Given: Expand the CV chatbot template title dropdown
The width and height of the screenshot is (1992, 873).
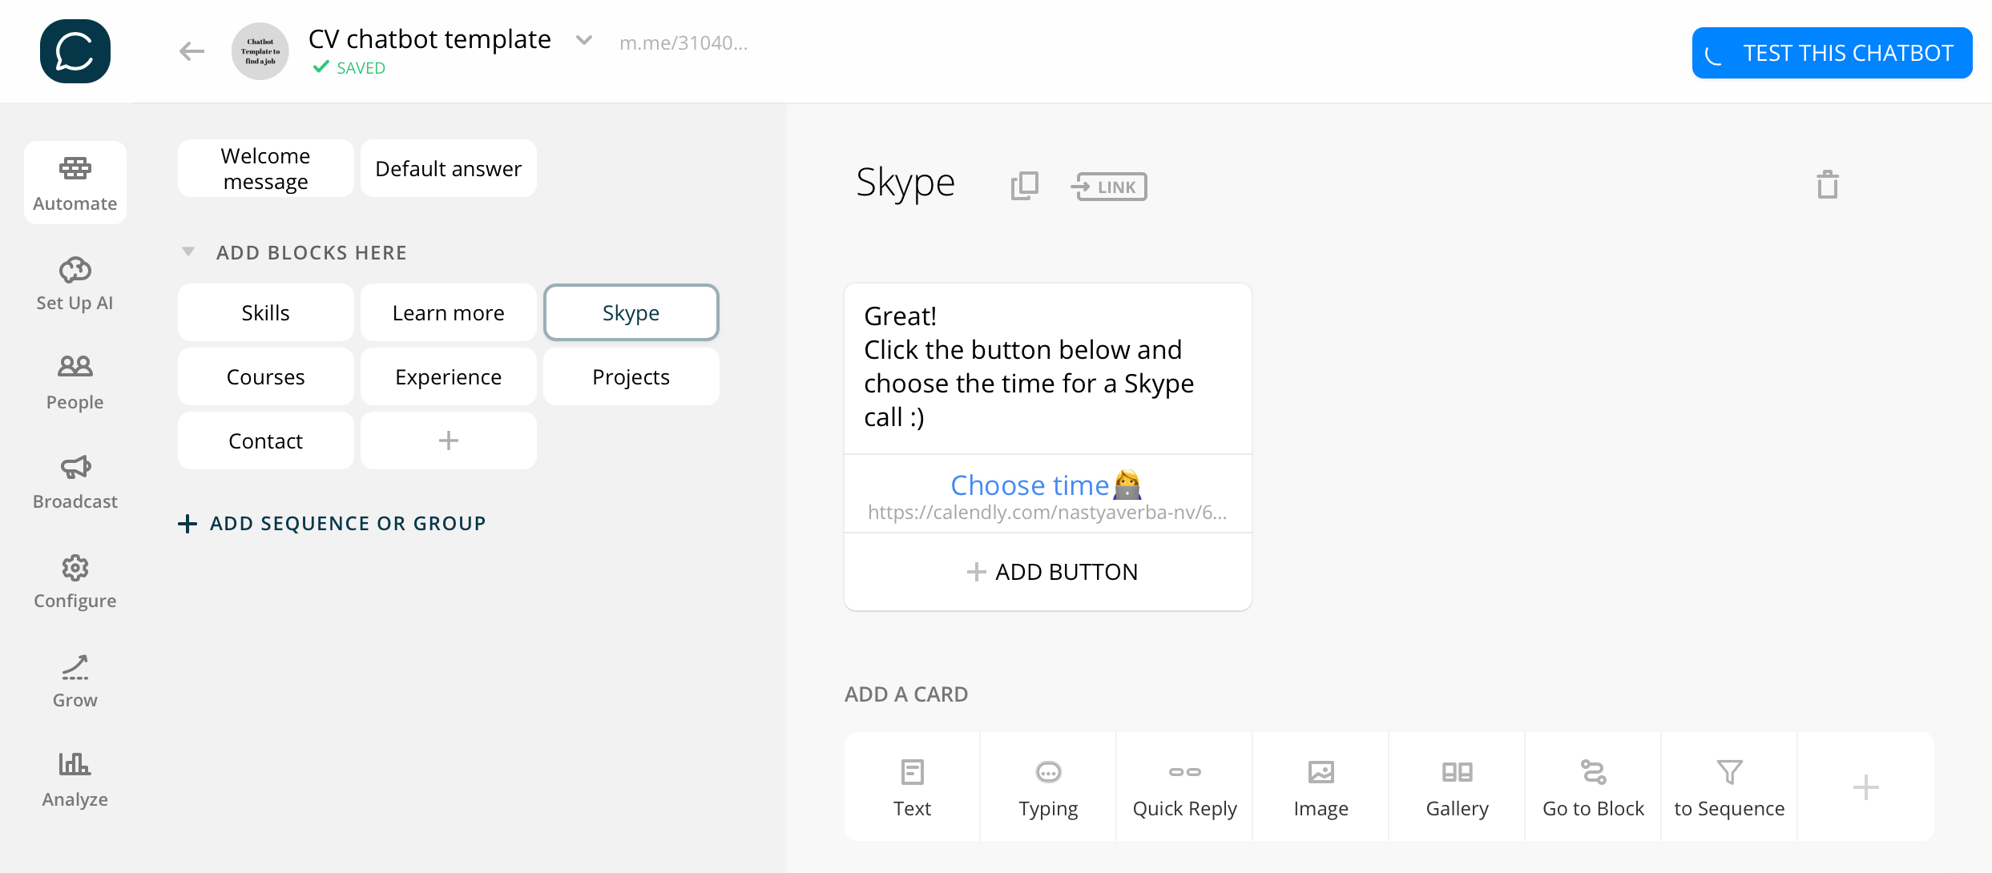Looking at the screenshot, I should pyautogui.click(x=583, y=38).
